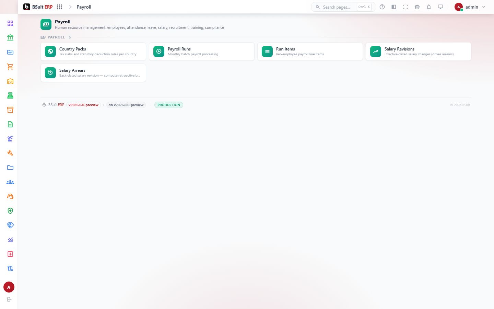Open the robot arm manufacturing sidebar icon
This screenshot has width=494, height=309.
[10, 139]
